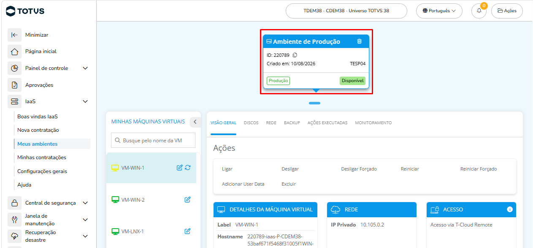
Task: Switch to the Rede tab
Action: [x=271, y=123]
